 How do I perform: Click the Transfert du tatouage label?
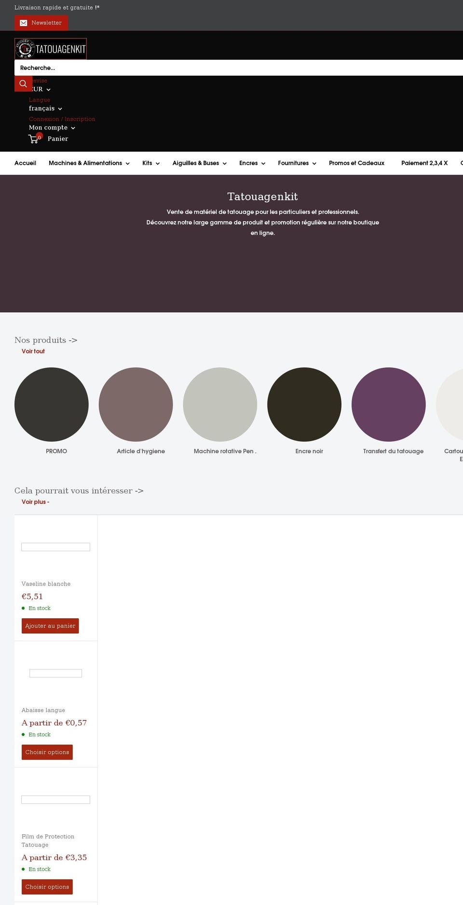click(394, 451)
